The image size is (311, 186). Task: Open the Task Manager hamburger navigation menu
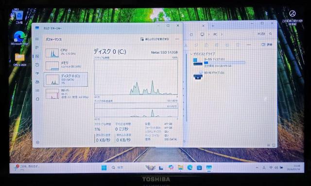pos(37,39)
